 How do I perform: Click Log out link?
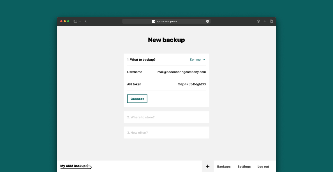click(263, 167)
